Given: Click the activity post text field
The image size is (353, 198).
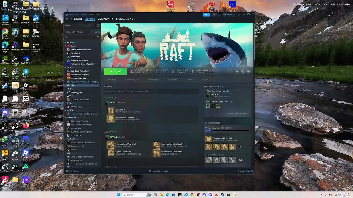Looking at the screenshot, I should click(151, 91).
